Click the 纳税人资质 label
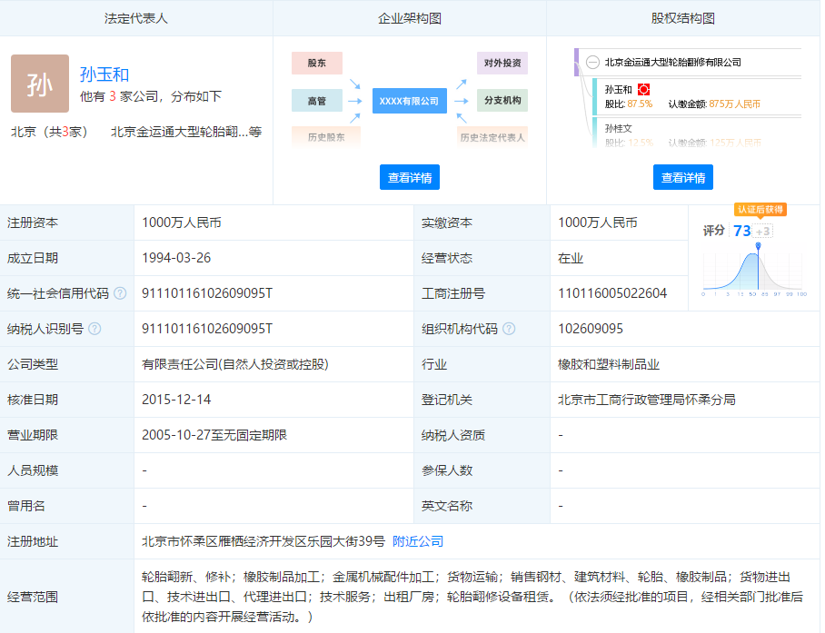The image size is (825, 633). click(x=453, y=435)
